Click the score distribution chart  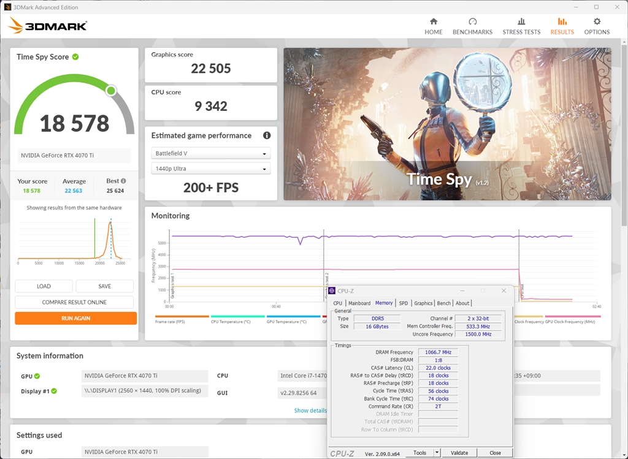pos(74,241)
